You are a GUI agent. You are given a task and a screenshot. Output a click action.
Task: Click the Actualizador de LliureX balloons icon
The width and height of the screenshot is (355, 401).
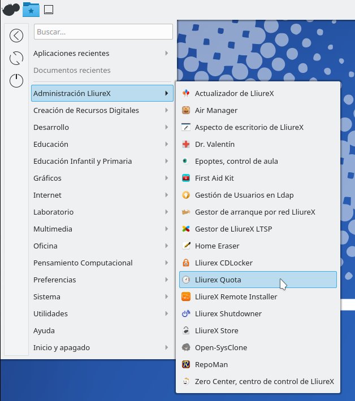pos(186,93)
